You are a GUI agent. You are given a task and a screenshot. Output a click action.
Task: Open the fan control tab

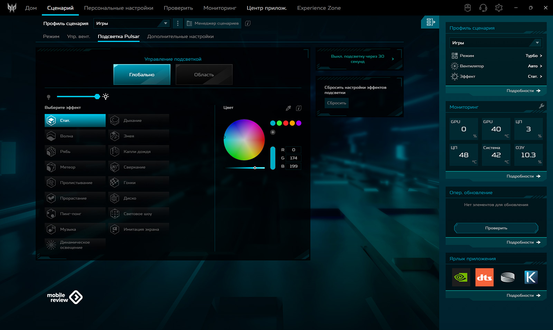pyautogui.click(x=78, y=37)
